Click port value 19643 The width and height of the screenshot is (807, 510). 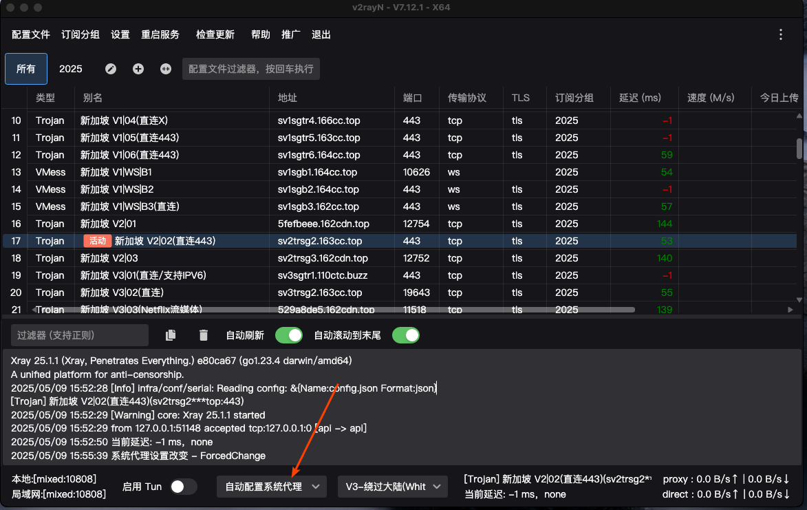click(416, 293)
